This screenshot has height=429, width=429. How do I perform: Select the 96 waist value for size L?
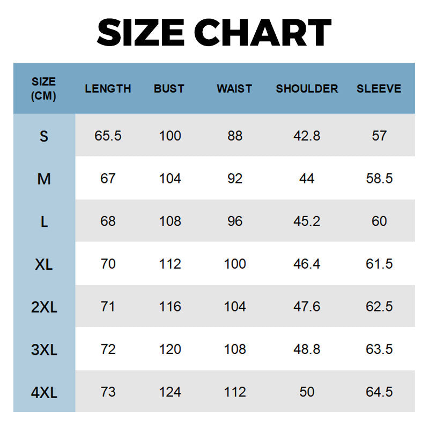[x=235, y=221]
